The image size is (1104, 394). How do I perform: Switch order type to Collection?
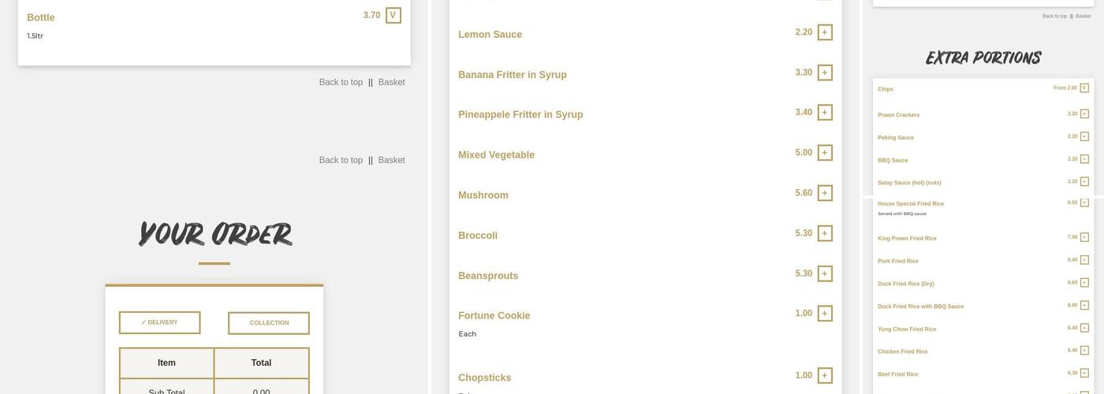pos(269,323)
